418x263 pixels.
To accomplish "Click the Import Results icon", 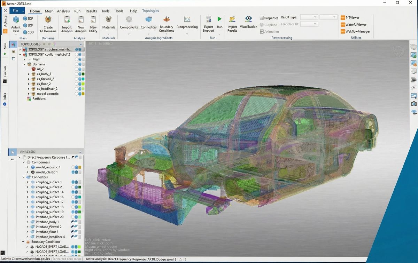I will point(232,19).
